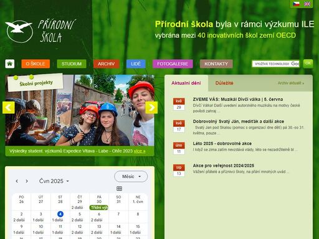Select the Aktuální dění tab
319x239 pixels.
pyautogui.click(x=186, y=83)
